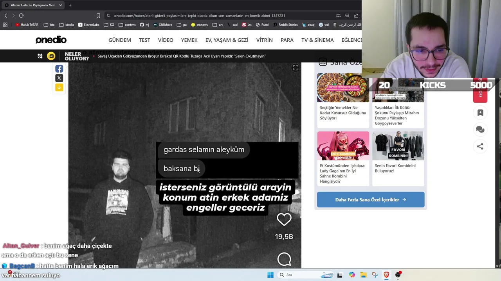Open the site settings icon before URL

[108, 16]
